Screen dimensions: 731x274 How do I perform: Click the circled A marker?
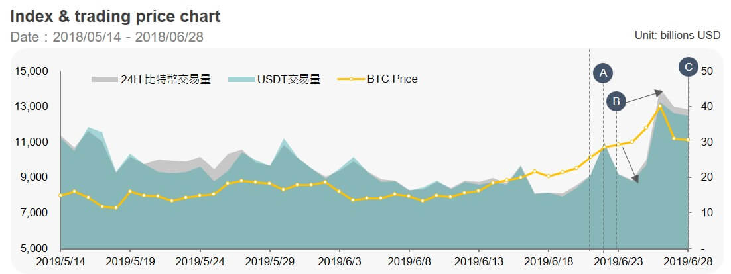pos(603,73)
